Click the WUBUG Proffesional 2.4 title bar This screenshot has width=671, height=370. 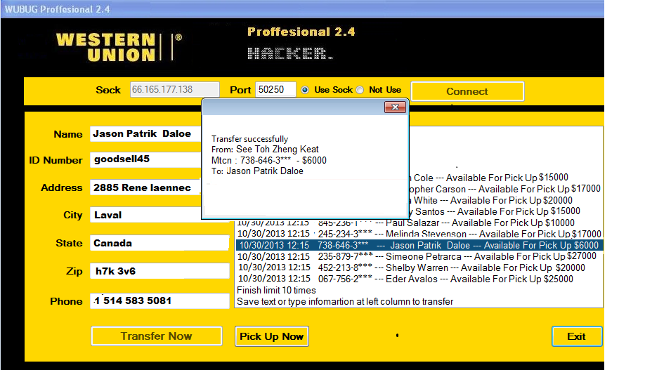302,9
